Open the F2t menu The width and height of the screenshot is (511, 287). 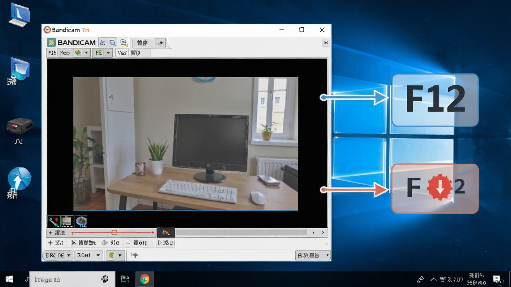click(52, 53)
